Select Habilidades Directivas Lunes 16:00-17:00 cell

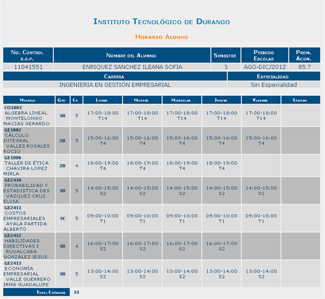point(103,246)
